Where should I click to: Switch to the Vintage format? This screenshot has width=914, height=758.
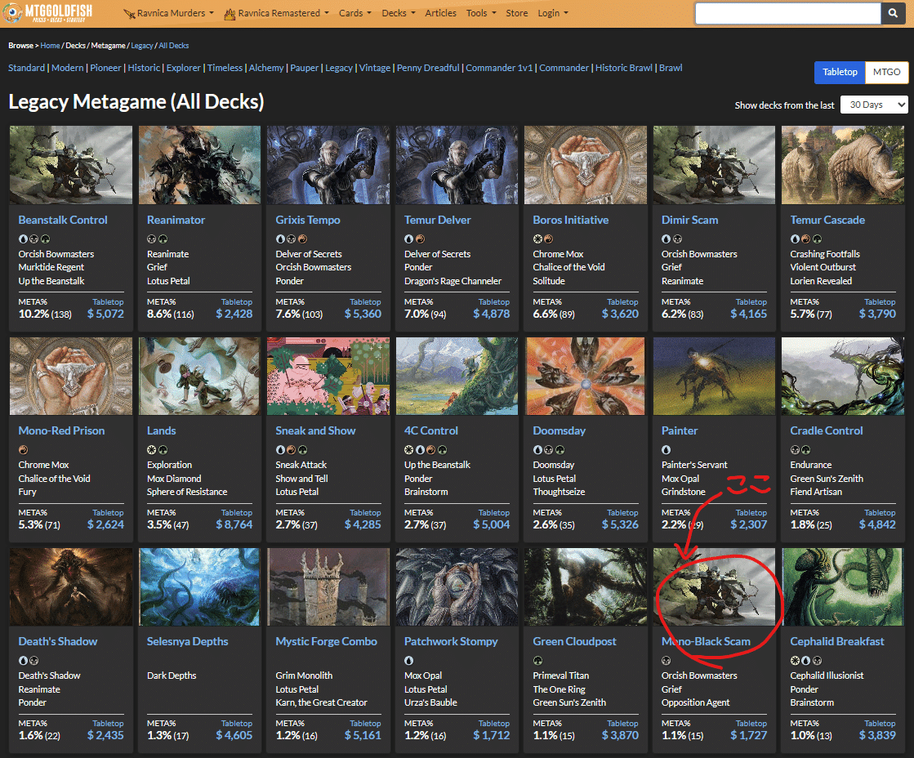375,68
